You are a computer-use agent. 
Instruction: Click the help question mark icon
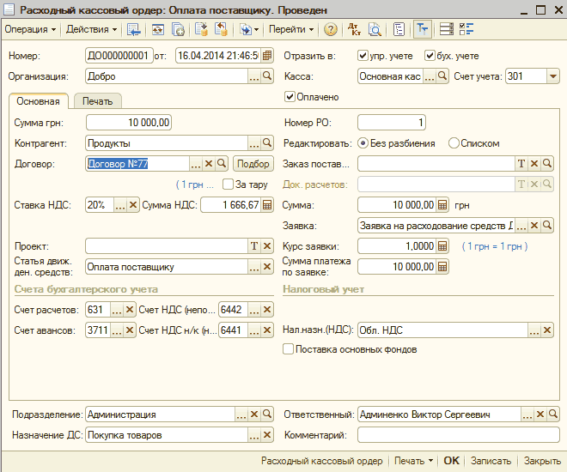coord(331,29)
